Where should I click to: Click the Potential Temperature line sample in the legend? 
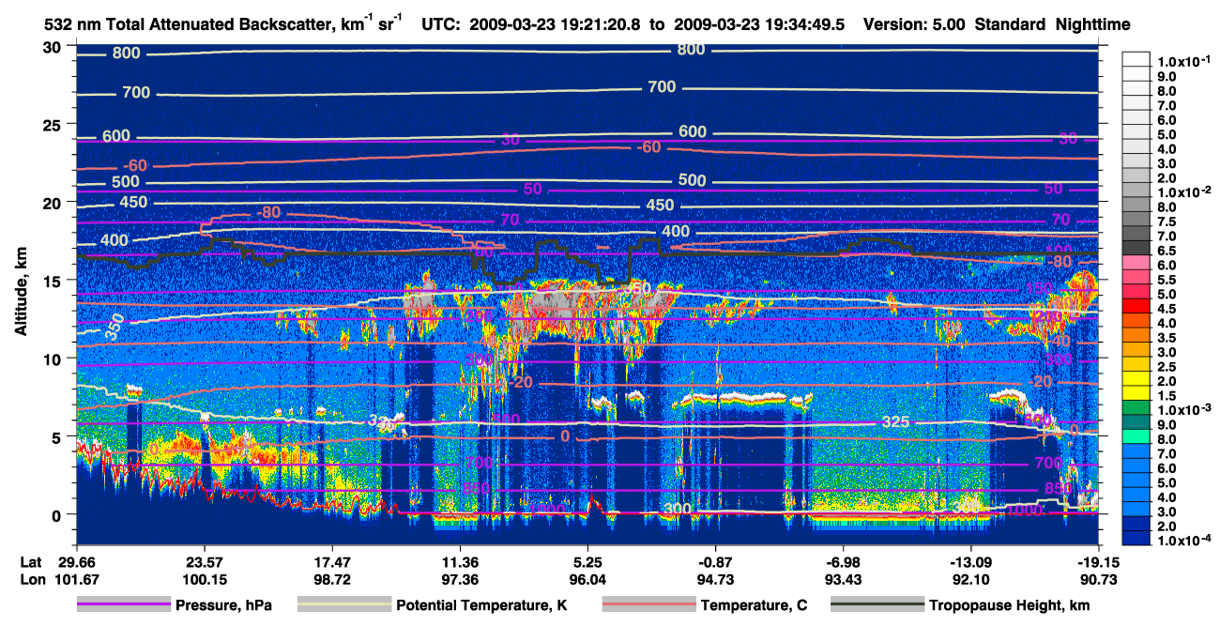(x=344, y=604)
